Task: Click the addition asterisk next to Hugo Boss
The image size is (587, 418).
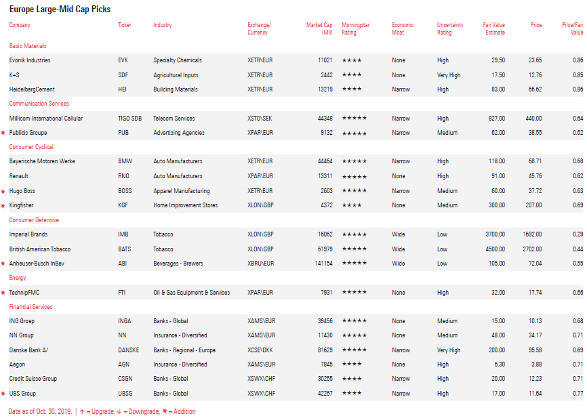Action: [3, 192]
